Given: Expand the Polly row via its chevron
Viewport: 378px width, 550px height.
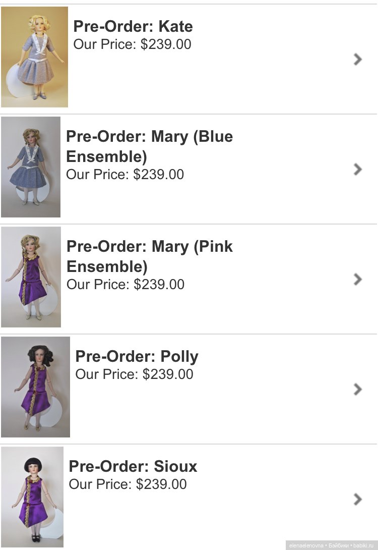Looking at the screenshot, I should [358, 389].
